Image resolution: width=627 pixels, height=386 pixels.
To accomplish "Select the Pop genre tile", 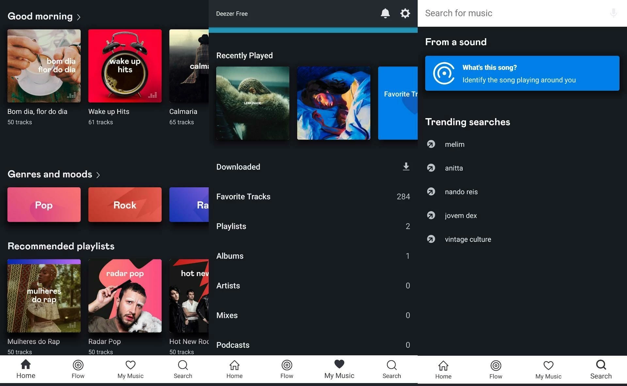I will pos(44,205).
